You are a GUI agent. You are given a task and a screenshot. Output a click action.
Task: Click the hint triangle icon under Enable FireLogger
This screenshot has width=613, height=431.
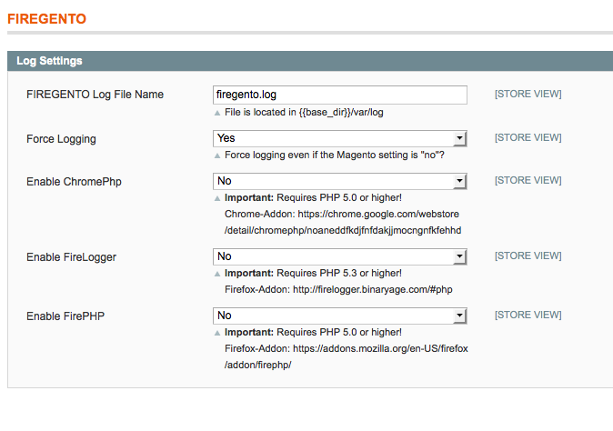click(217, 274)
